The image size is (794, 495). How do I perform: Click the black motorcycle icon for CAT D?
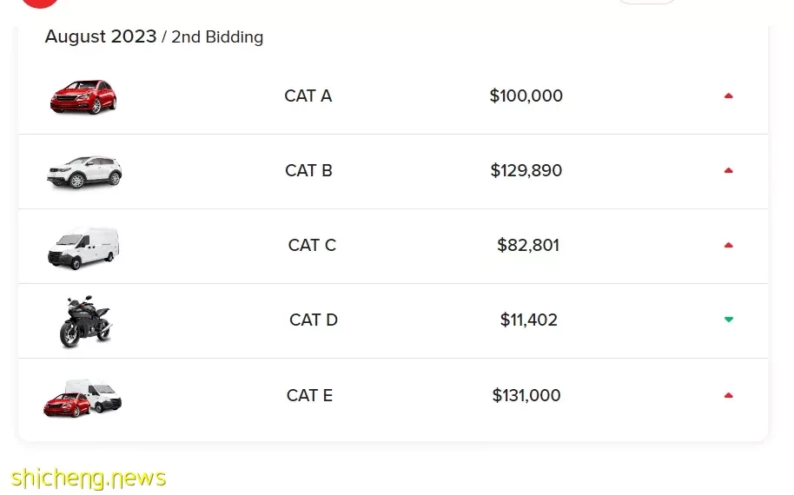pyautogui.click(x=86, y=321)
